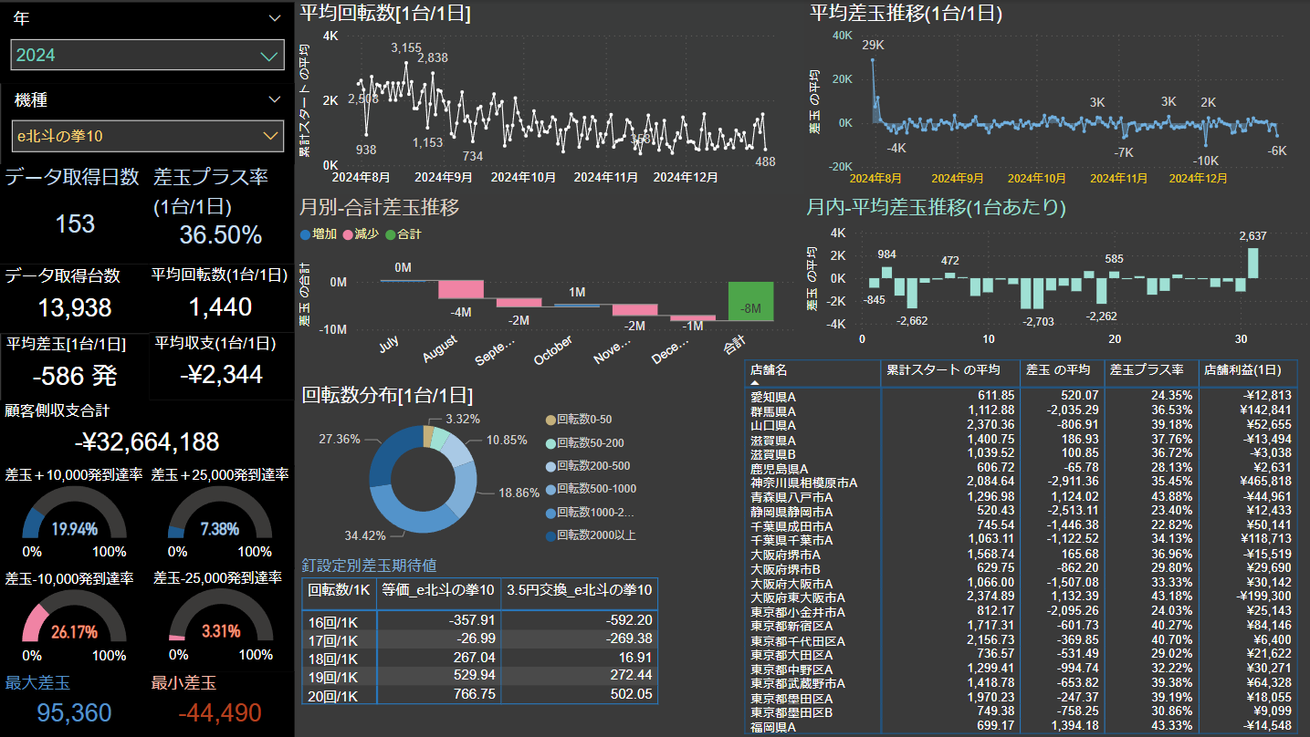This screenshot has width=1310, height=737.
Task: Select the green 合計 waterfall bar
Action: pos(750,301)
